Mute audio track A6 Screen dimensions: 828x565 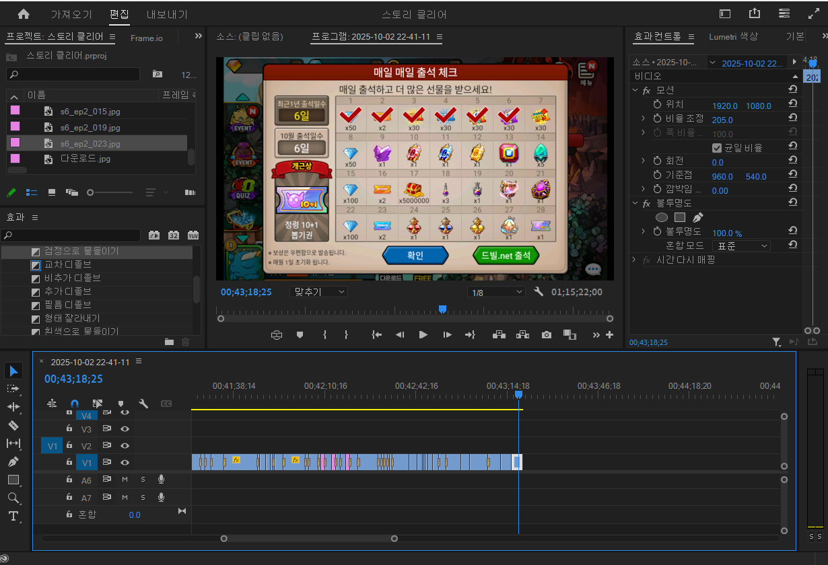pyautogui.click(x=125, y=480)
